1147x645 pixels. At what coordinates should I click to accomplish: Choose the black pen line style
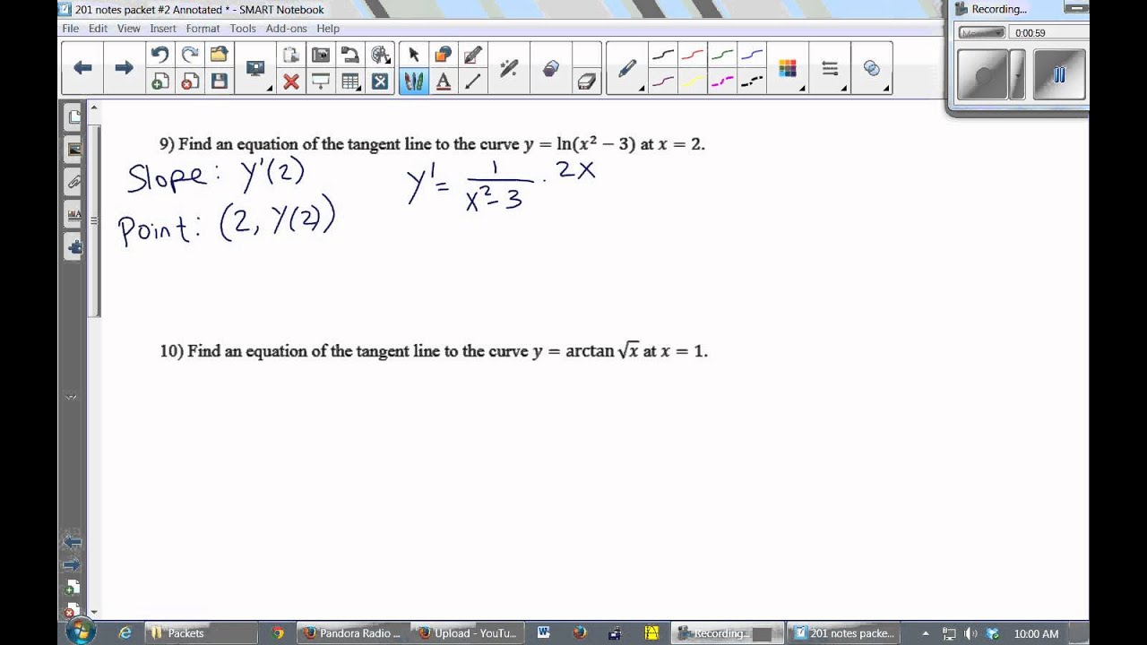[663, 55]
